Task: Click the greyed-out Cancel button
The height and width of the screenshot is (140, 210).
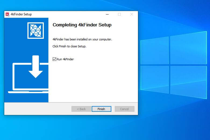Action: [x=124, y=109]
